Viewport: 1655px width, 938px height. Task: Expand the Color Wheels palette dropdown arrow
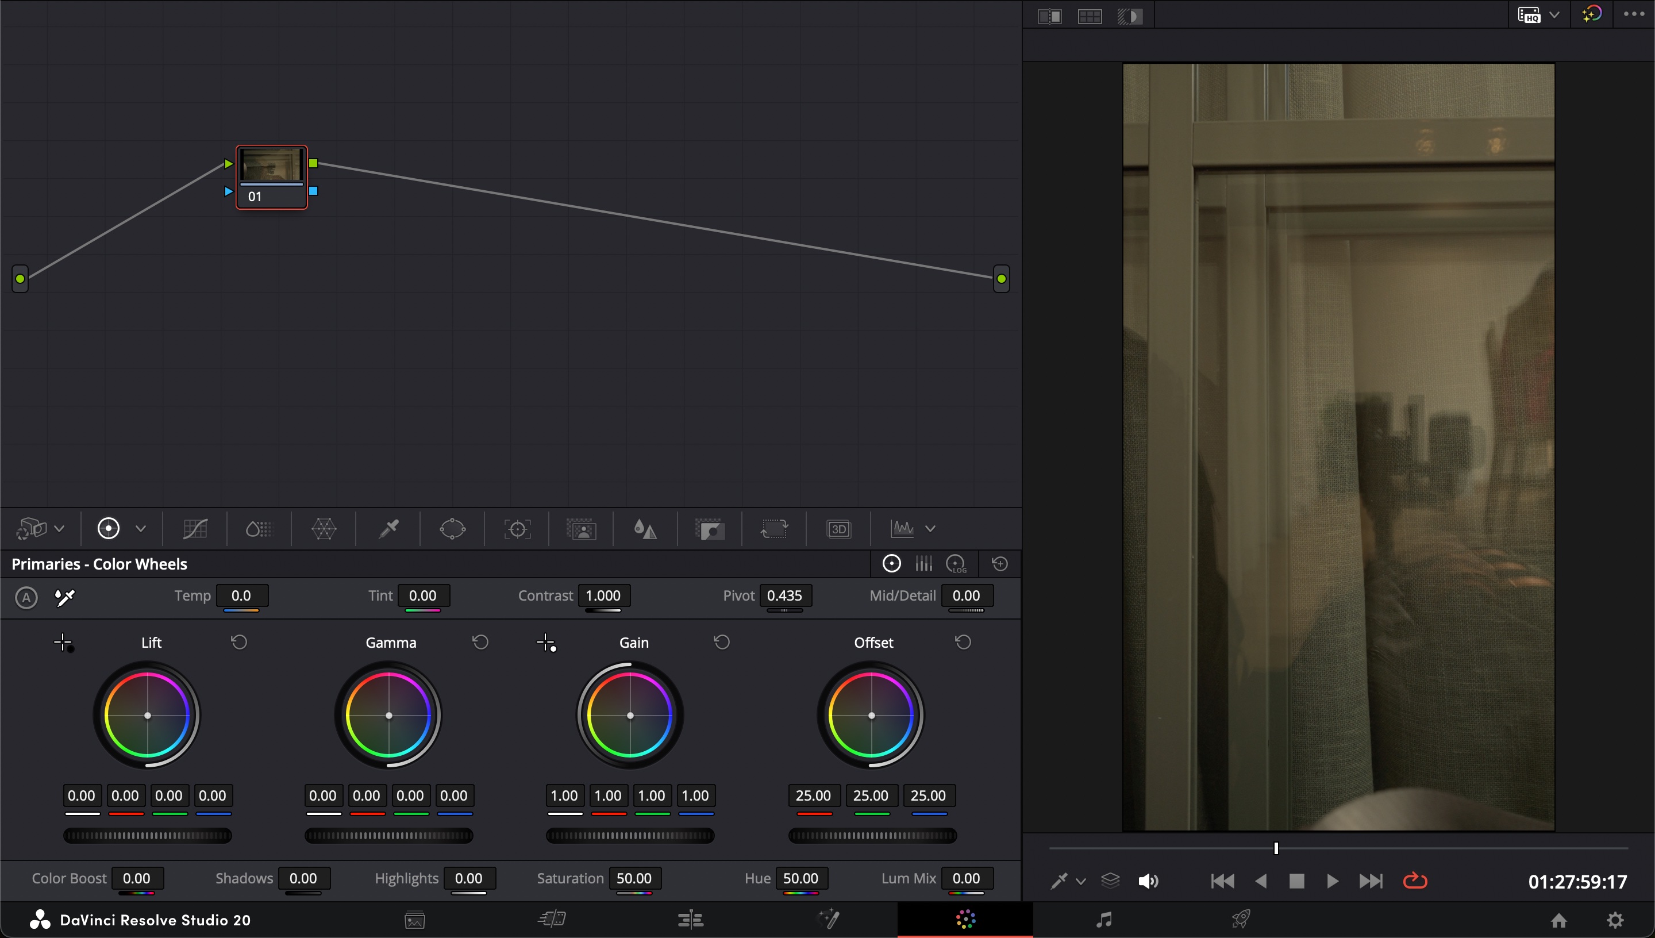[x=140, y=529]
